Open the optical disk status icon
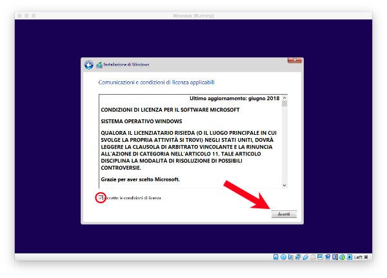387x278 pixels. point(283,257)
